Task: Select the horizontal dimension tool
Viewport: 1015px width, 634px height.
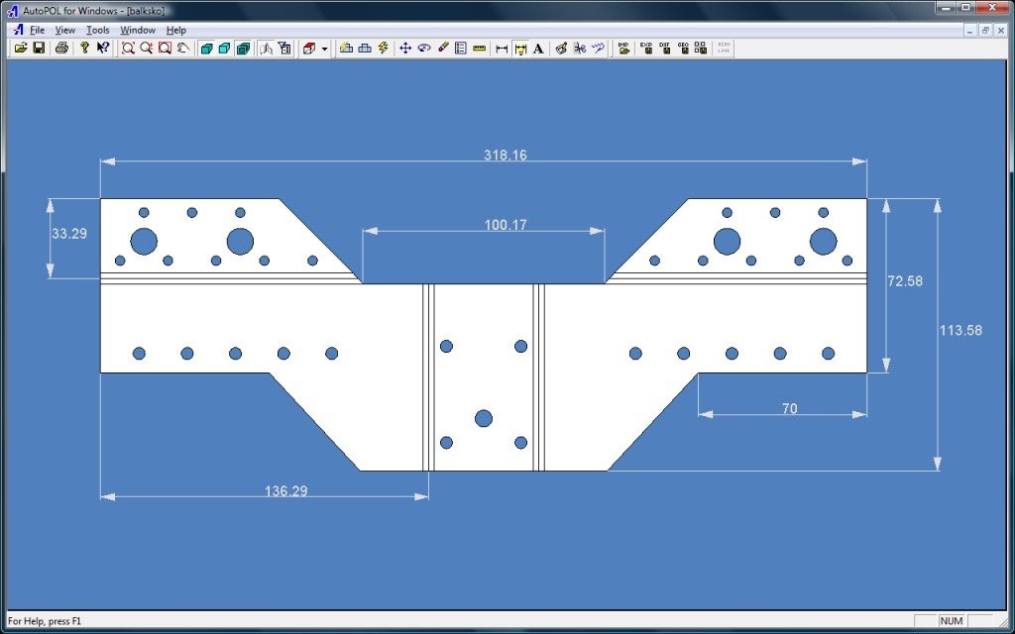Action: tap(502, 48)
